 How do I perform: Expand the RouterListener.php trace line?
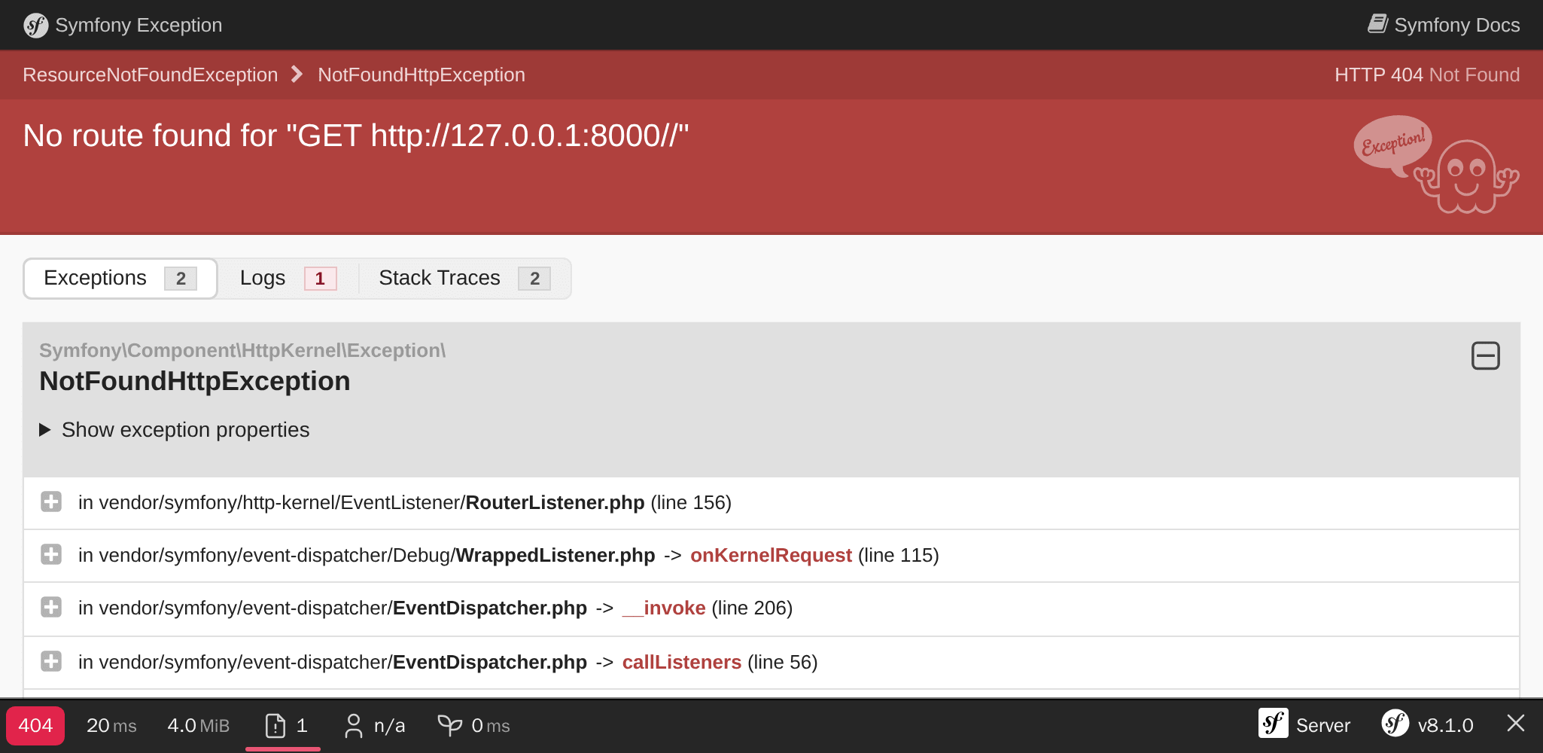[51, 501]
